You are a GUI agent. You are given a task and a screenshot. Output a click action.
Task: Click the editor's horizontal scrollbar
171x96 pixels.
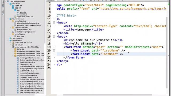pos(107,95)
